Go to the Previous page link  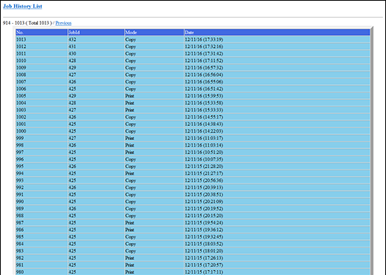pyautogui.click(x=63, y=23)
